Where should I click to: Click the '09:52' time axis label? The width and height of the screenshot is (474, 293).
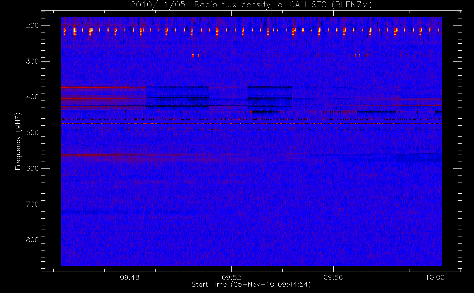[x=231, y=277]
